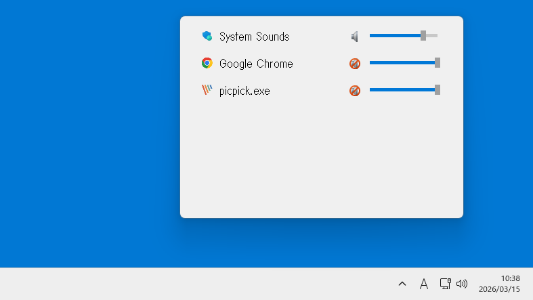Open the network status tray icon
The width and height of the screenshot is (533, 300).
(x=445, y=284)
